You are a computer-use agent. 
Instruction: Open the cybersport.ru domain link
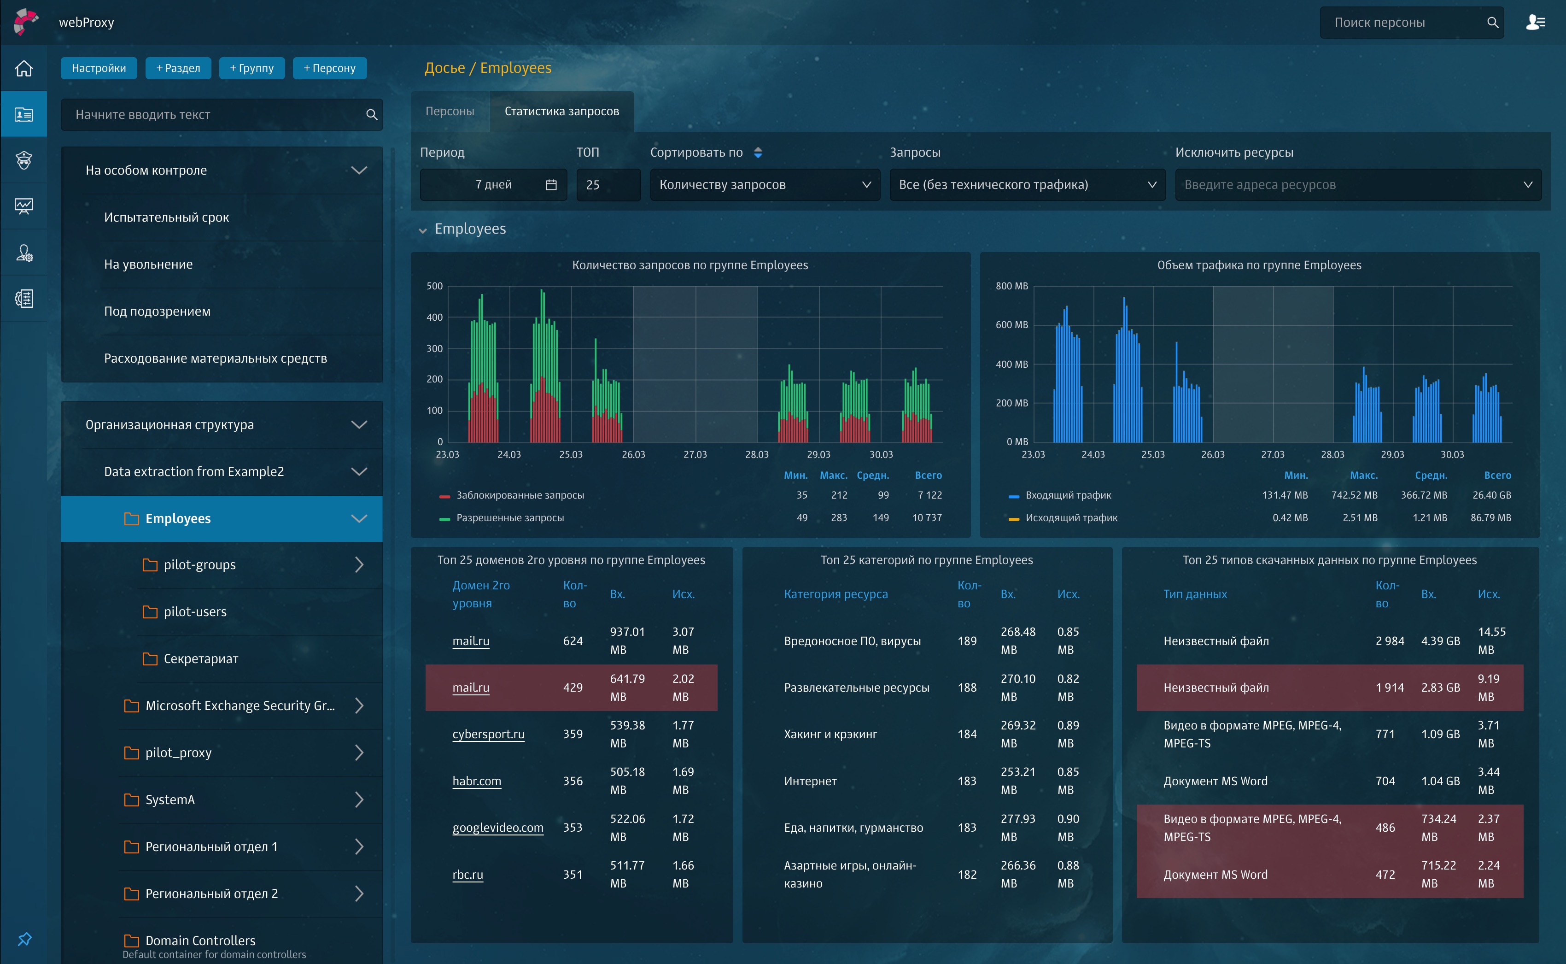[x=488, y=734]
